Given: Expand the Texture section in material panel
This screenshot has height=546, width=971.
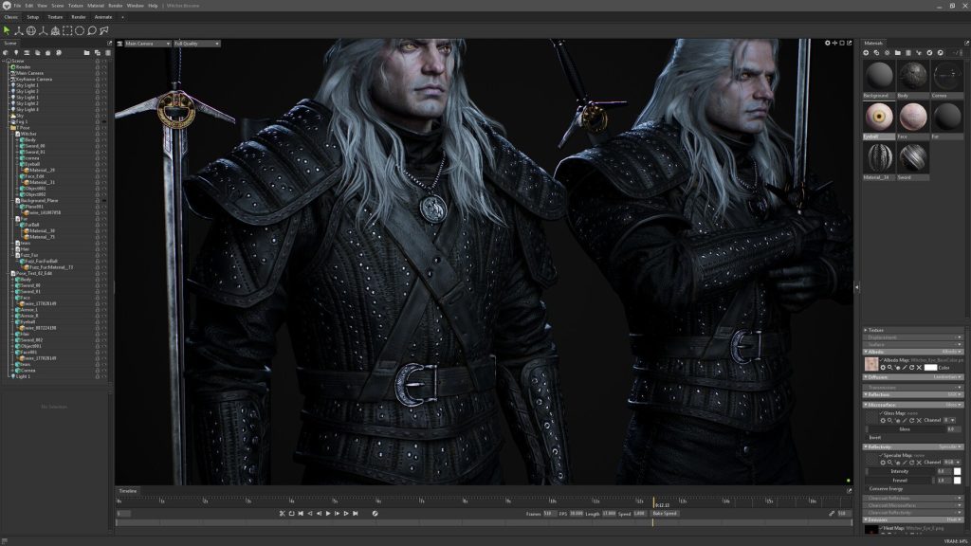Looking at the screenshot, I should 866,330.
